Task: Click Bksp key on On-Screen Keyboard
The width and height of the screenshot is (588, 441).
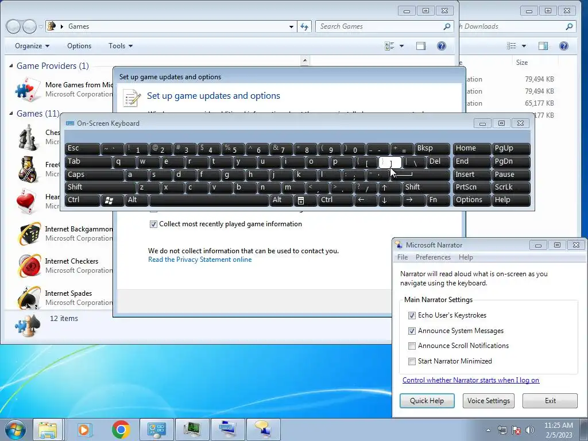Action: click(432, 149)
